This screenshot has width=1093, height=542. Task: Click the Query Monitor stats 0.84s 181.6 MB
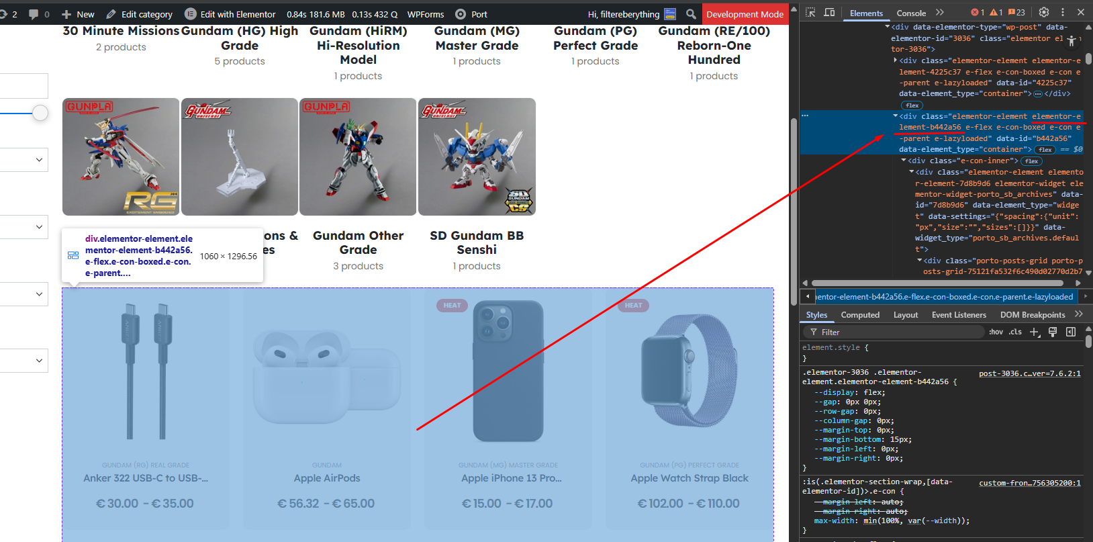[342, 14]
